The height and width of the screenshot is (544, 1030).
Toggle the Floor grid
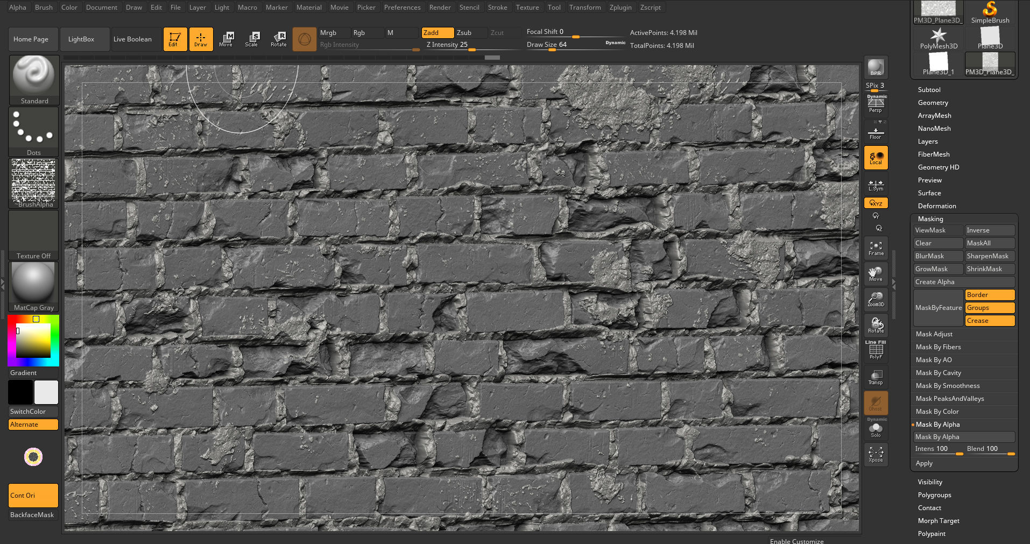pos(876,131)
